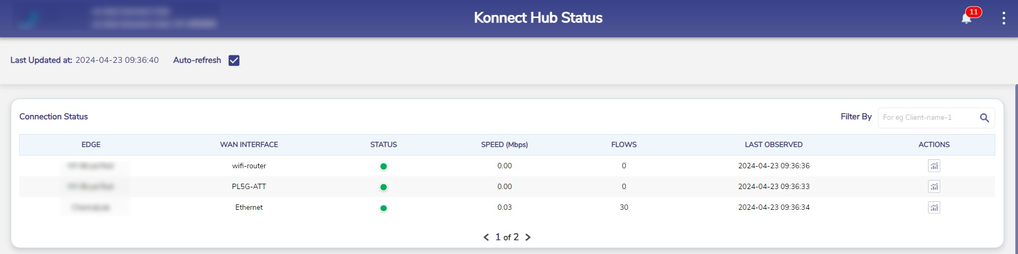Focus the Filter By client name field
This screenshot has width=1018, height=254.
[x=926, y=118]
